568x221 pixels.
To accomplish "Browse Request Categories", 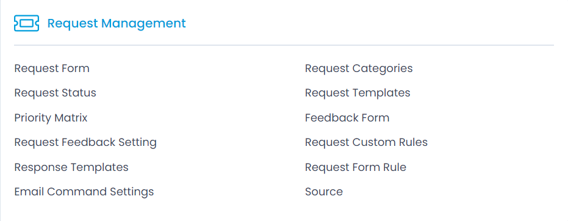I will click(359, 68).
